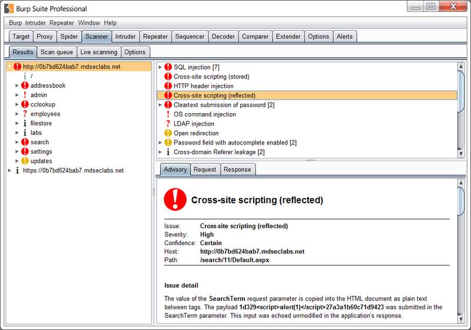Viewport: 471px width, 330px height.
Task: Expand the search tree node
Action: pyautogui.click(x=17, y=142)
